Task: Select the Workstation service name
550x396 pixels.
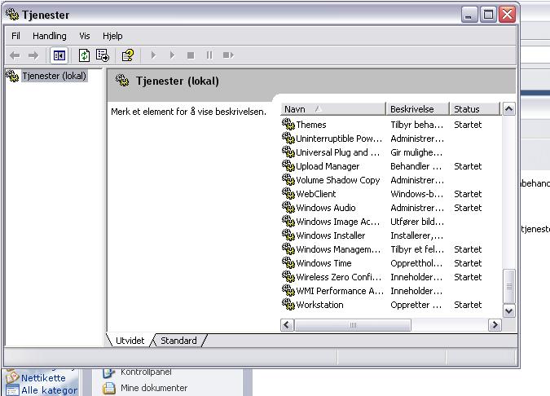Action: [319, 305]
